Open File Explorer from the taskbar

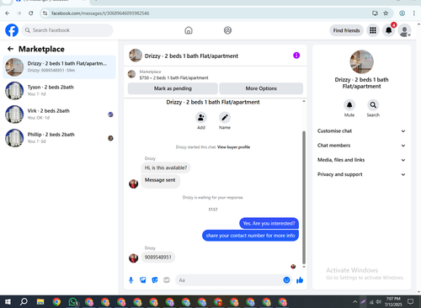tap(40, 302)
